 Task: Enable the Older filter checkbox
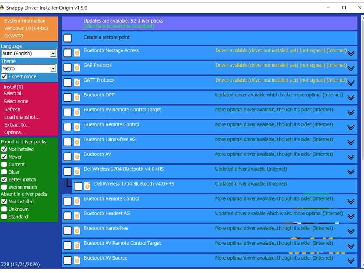click(x=4, y=172)
